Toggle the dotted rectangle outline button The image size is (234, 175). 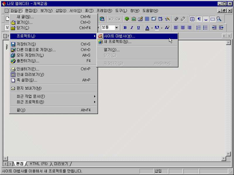(x=213, y=19)
